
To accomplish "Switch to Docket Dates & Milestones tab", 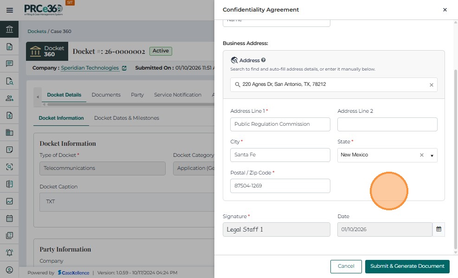I will (x=126, y=118).
